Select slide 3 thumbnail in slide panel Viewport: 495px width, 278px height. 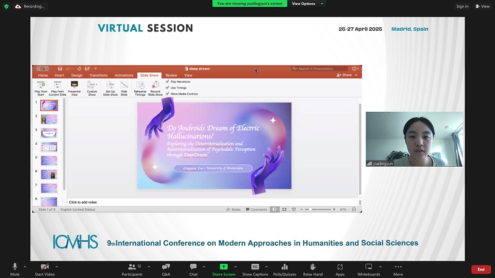coord(49,133)
